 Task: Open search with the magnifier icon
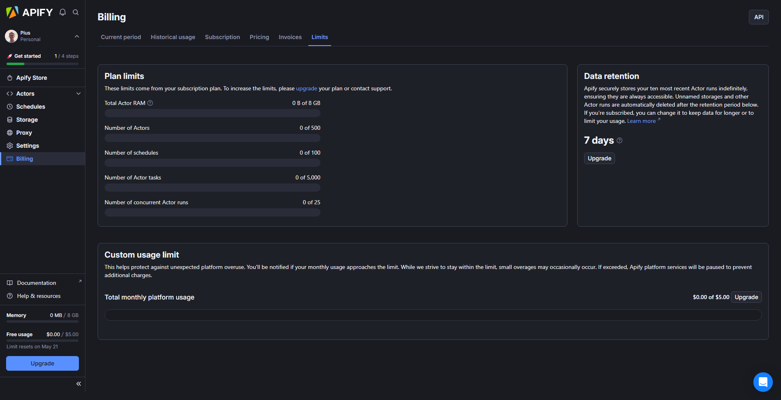click(x=76, y=12)
